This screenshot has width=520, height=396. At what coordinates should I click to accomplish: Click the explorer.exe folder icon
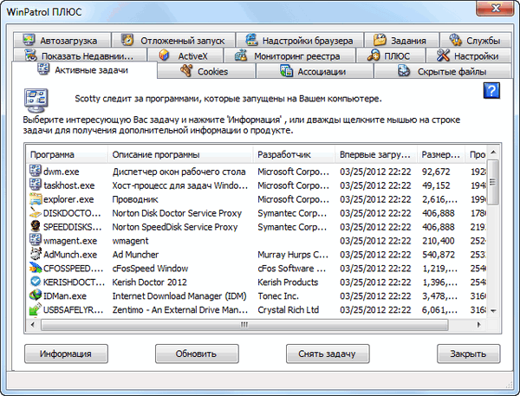pos(36,199)
